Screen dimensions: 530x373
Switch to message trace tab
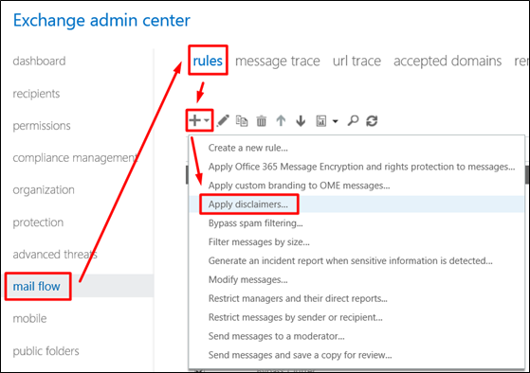click(x=278, y=62)
